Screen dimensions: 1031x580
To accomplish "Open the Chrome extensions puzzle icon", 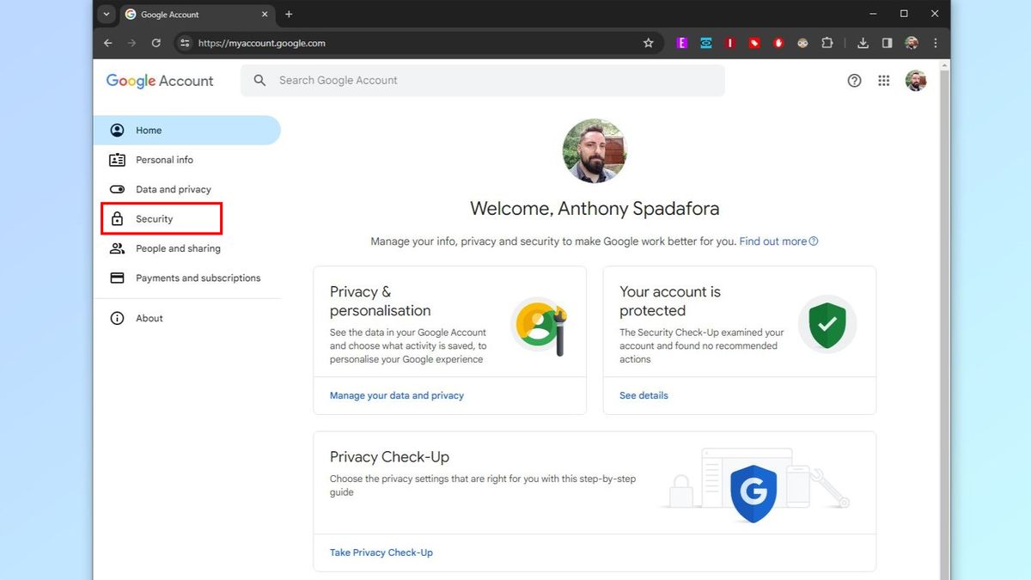I will pos(827,42).
